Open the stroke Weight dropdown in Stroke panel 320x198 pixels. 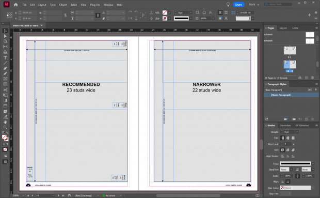[297, 132]
